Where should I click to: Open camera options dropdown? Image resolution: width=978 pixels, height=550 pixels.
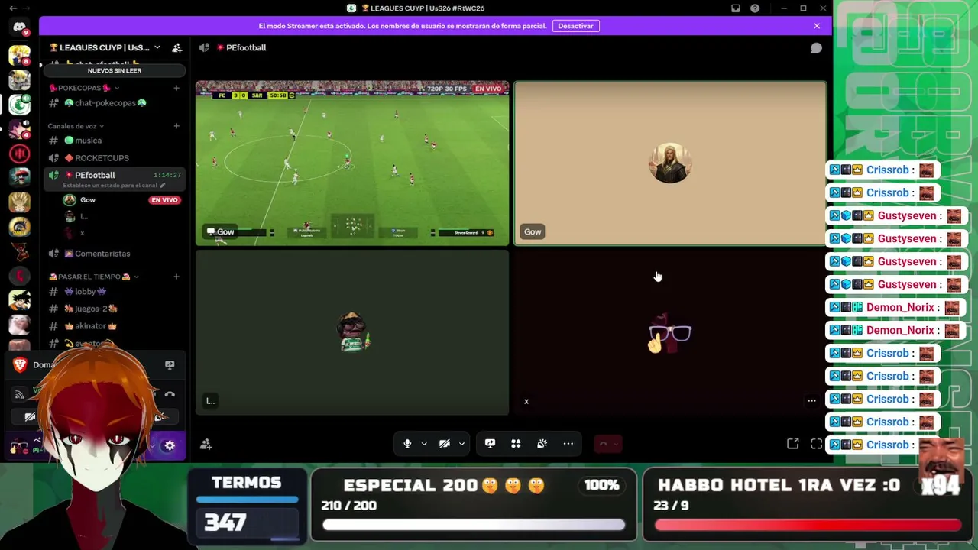pyautogui.click(x=461, y=444)
